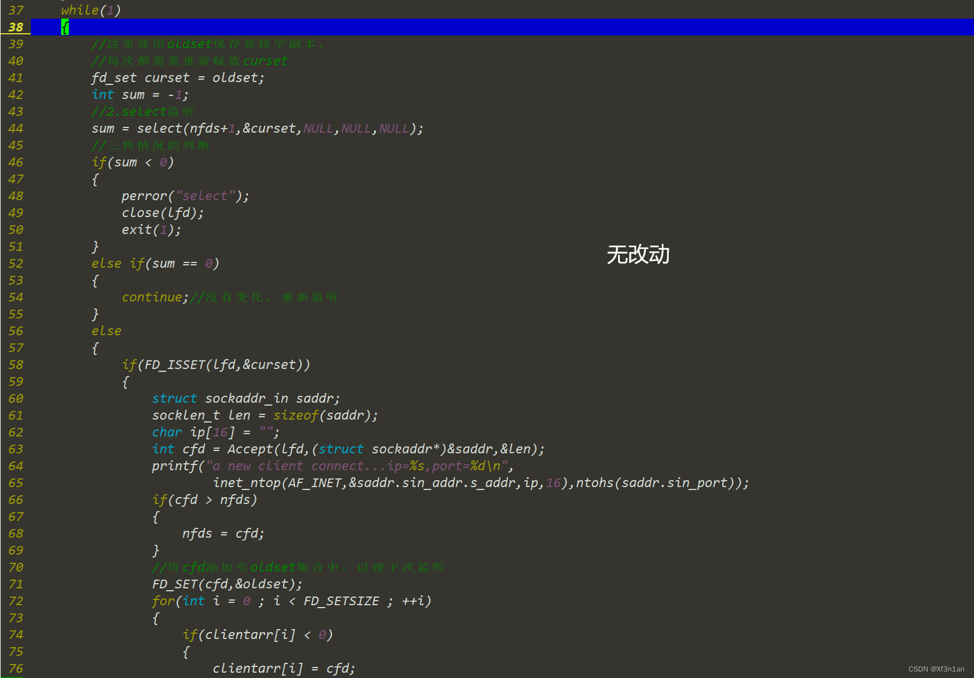Click the lone 'else' keyword on line 56

click(x=107, y=331)
